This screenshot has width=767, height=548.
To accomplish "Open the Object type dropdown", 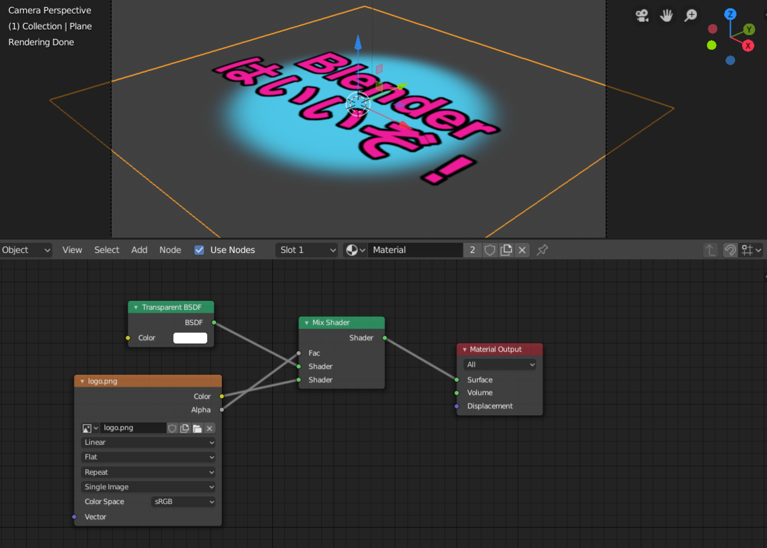I will tap(26, 250).
